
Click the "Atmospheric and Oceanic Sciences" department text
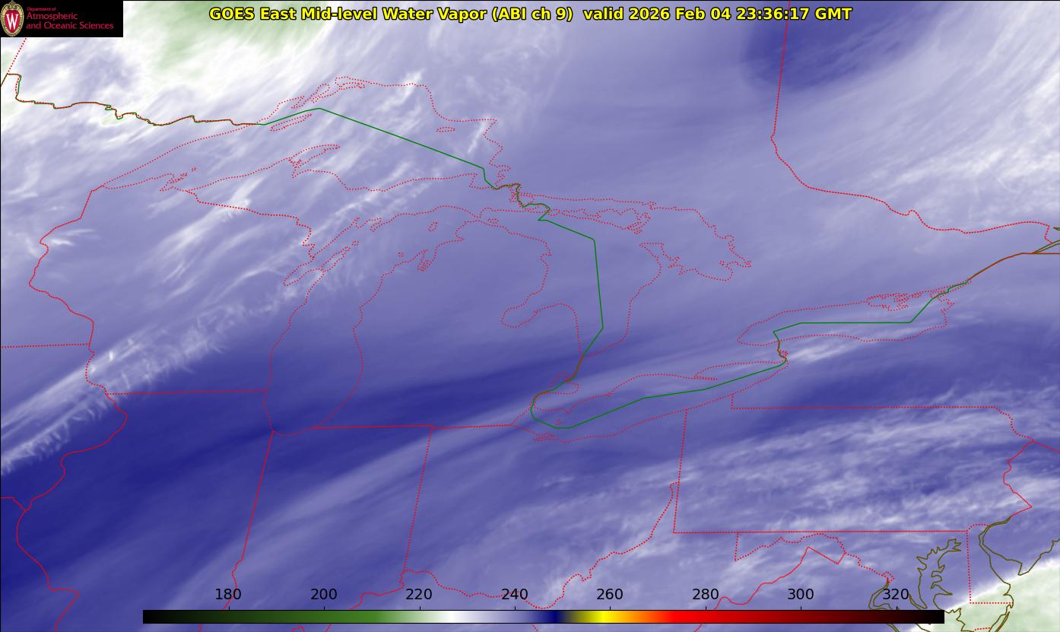[69, 21]
